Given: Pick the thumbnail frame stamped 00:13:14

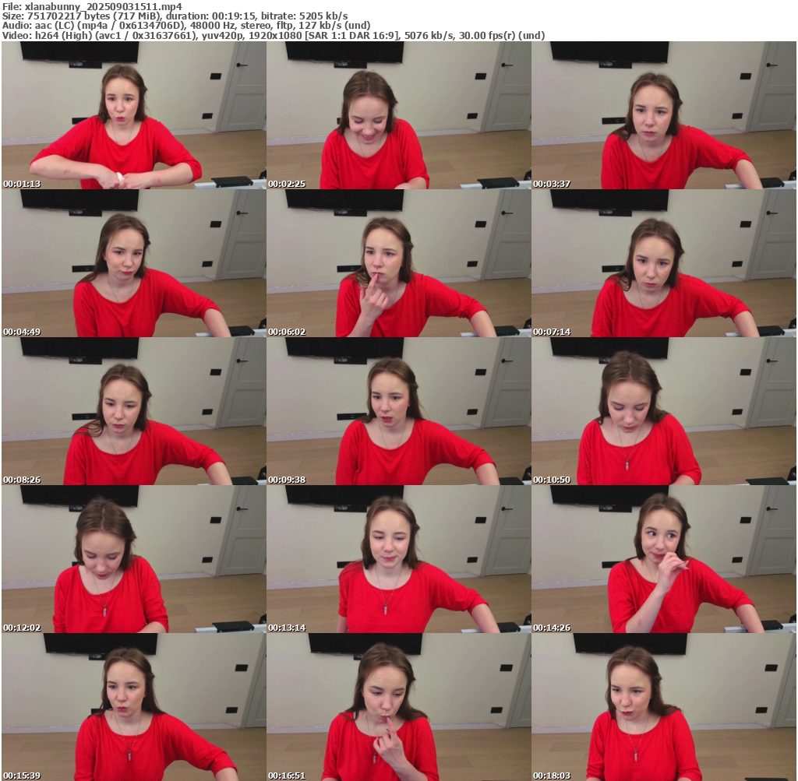Looking at the screenshot, I should coord(399,559).
